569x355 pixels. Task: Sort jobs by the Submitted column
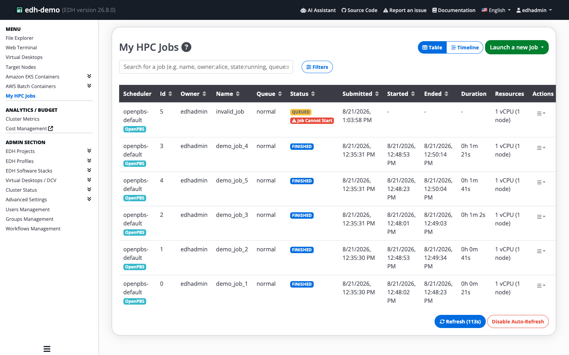click(361, 94)
